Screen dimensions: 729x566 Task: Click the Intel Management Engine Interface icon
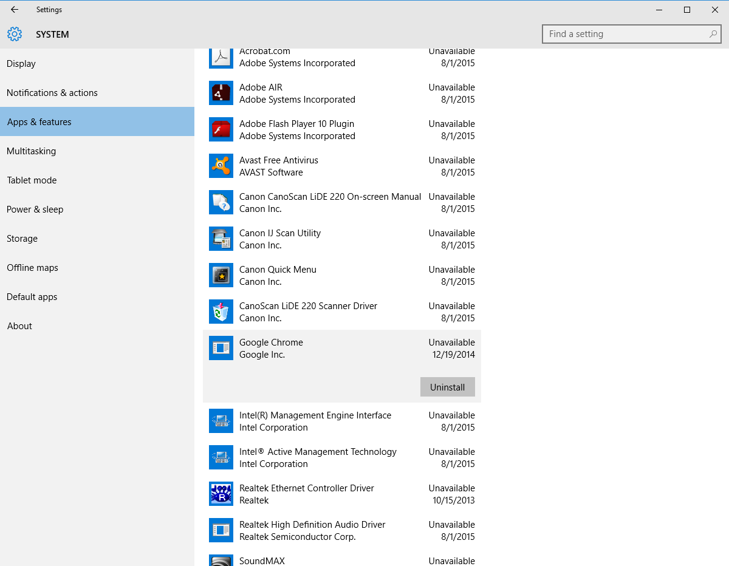221,421
